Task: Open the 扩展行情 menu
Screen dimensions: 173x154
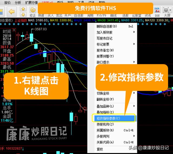Action: tap(31, 2)
